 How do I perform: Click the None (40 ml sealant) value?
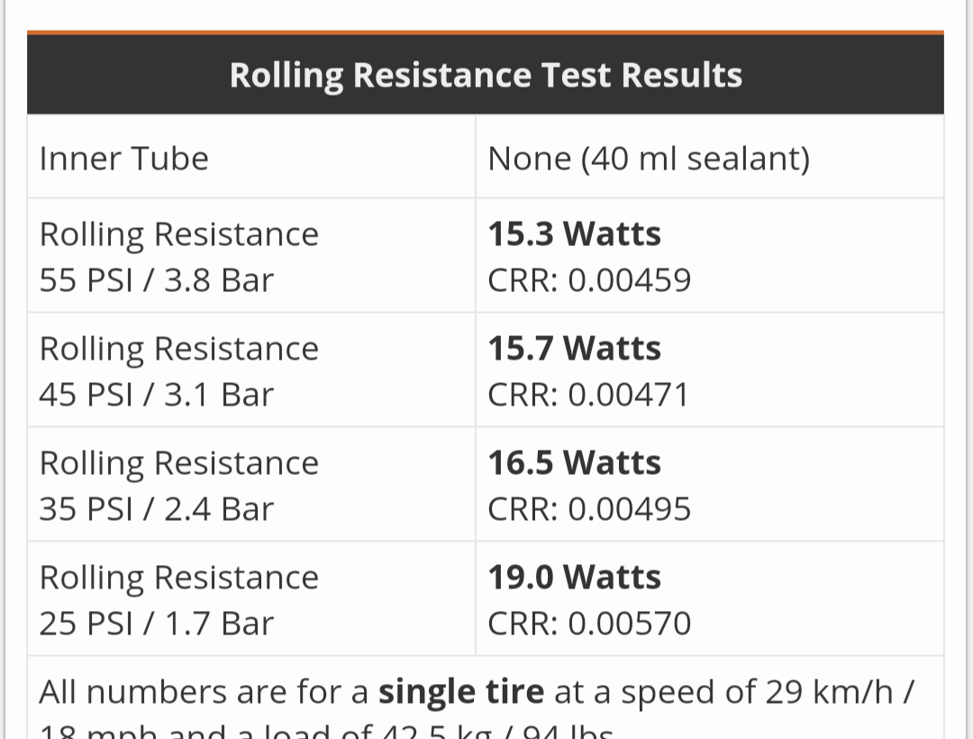click(649, 159)
